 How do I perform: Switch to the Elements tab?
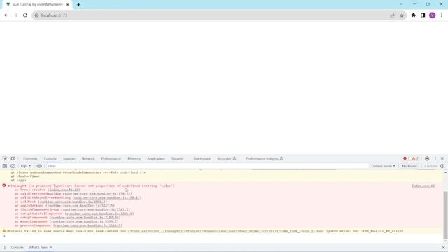click(30, 159)
